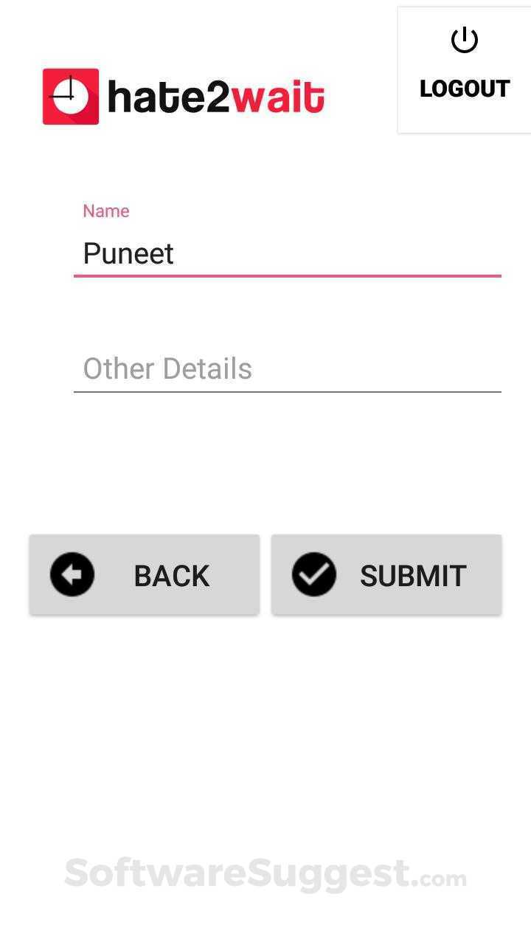Click the checkmark icon on Submit
The height and width of the screenshot is (945, 531).
(x=314, y=574)
